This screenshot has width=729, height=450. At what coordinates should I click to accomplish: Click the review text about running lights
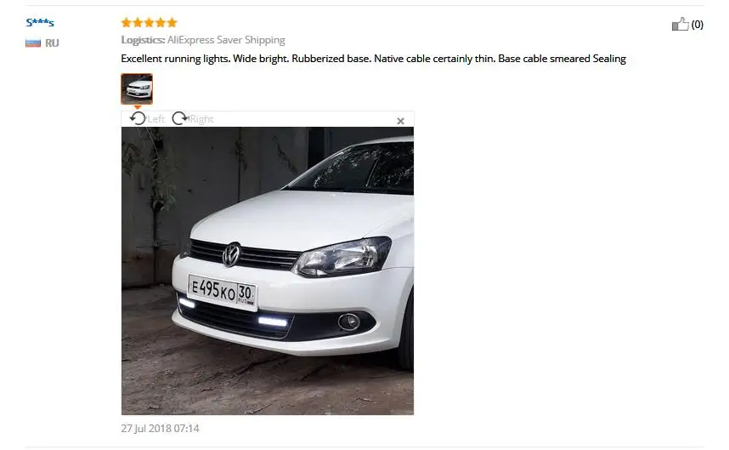pos(373,59)
